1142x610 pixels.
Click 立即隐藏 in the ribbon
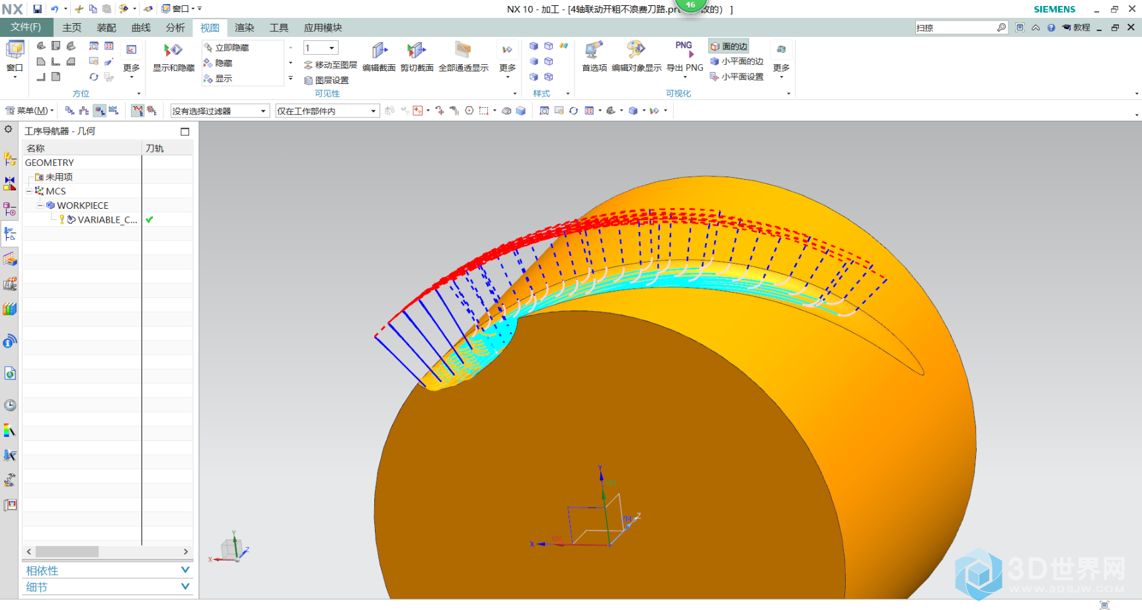tap(227, 48)
